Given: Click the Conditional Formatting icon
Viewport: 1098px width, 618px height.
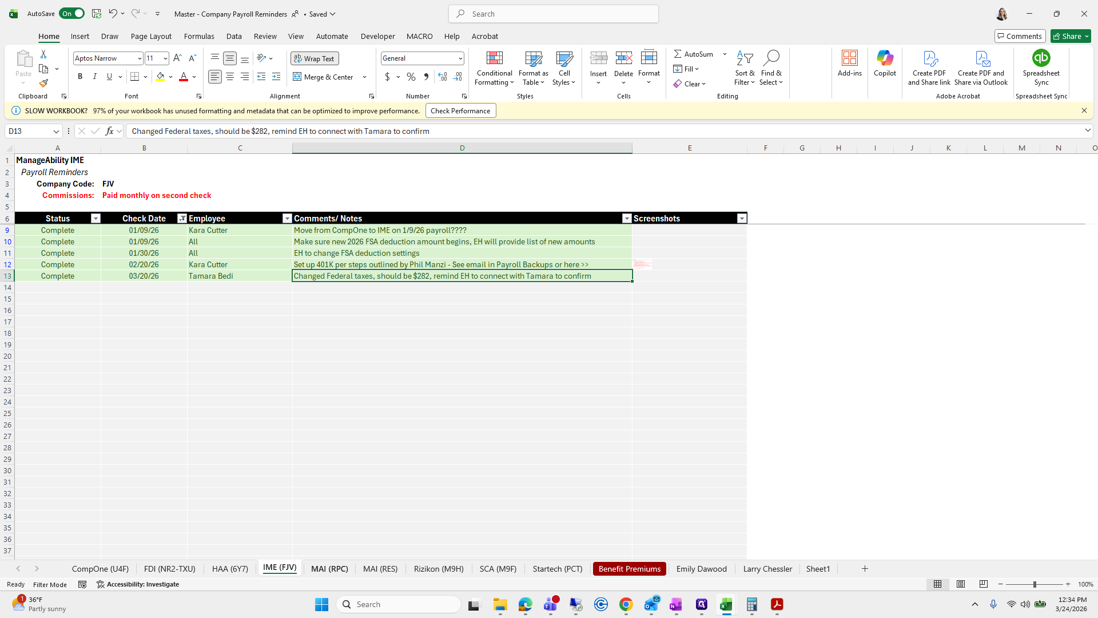Looking at the screenshot, I should pyautogui.click(x=494, y=58).
